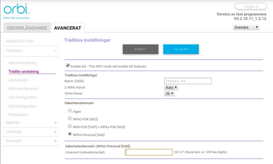Expand Avancerat section plus icon

point(55,141)
